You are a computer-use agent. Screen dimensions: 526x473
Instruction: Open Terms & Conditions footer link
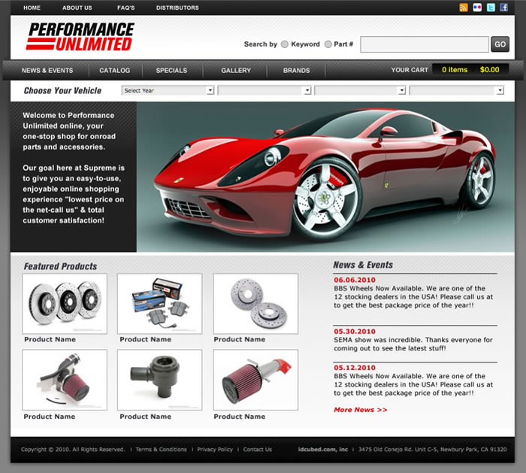[161, 450]
